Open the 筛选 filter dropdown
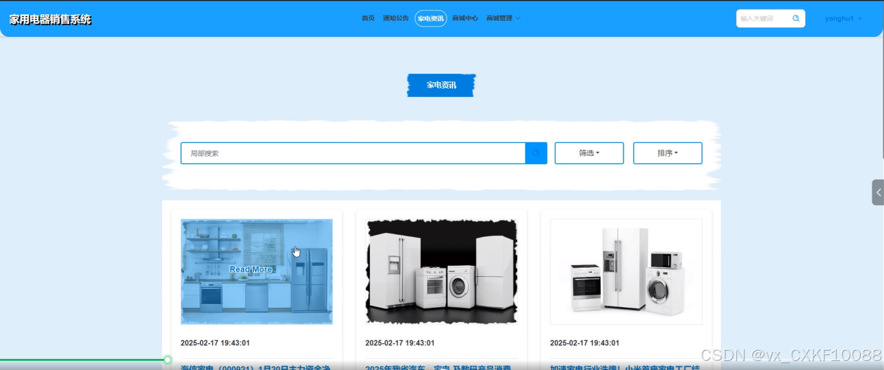The height and width of the screenshot is (370, 884). tap(589, 153)
